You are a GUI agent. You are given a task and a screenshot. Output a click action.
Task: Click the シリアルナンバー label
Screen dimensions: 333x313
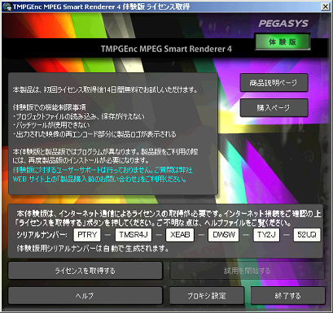[x=42, y=235]
